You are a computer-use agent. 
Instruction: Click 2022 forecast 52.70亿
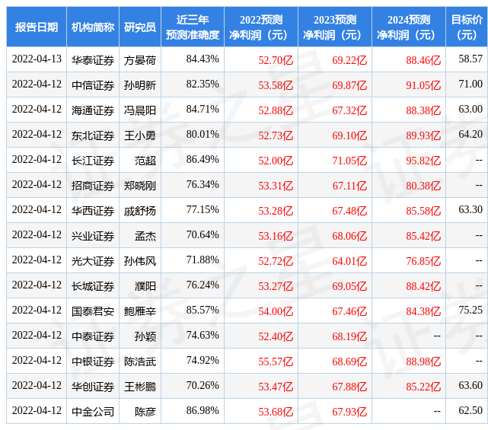pyautogui.click(x=276, y=60)
